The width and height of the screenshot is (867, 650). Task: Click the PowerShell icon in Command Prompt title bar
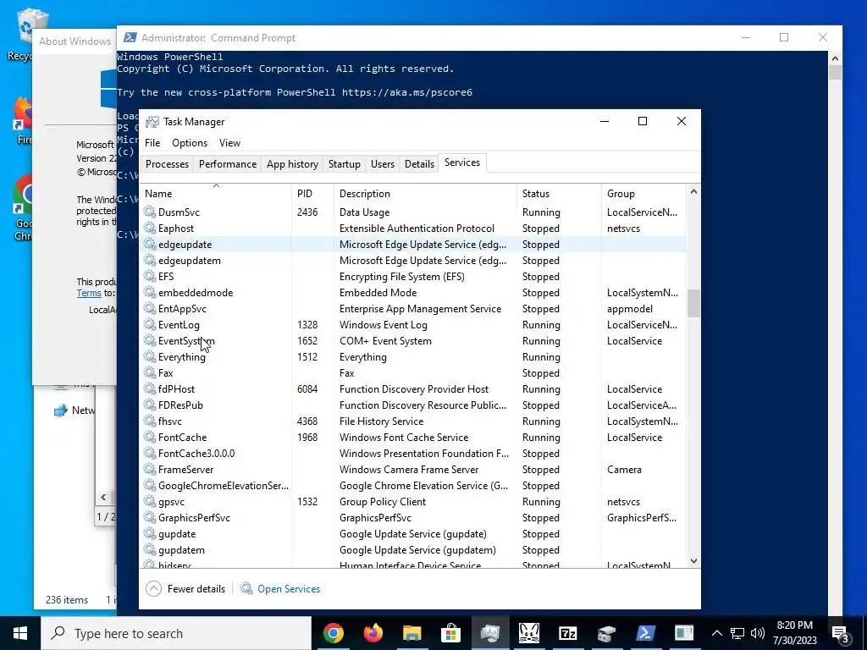click(x=130, y=37)
